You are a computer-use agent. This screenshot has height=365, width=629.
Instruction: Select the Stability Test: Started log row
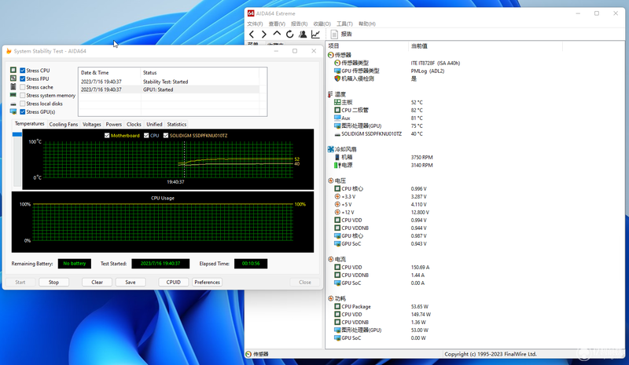point(169,82)
